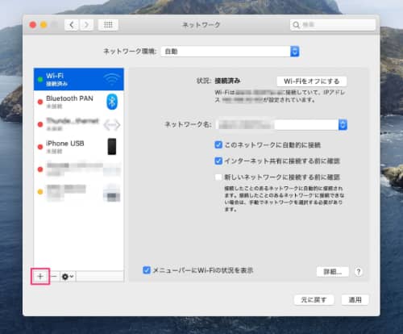This screenshot has width=403, height=334.
Task: Click the search field in the title bar
Action: click(333, 25)
